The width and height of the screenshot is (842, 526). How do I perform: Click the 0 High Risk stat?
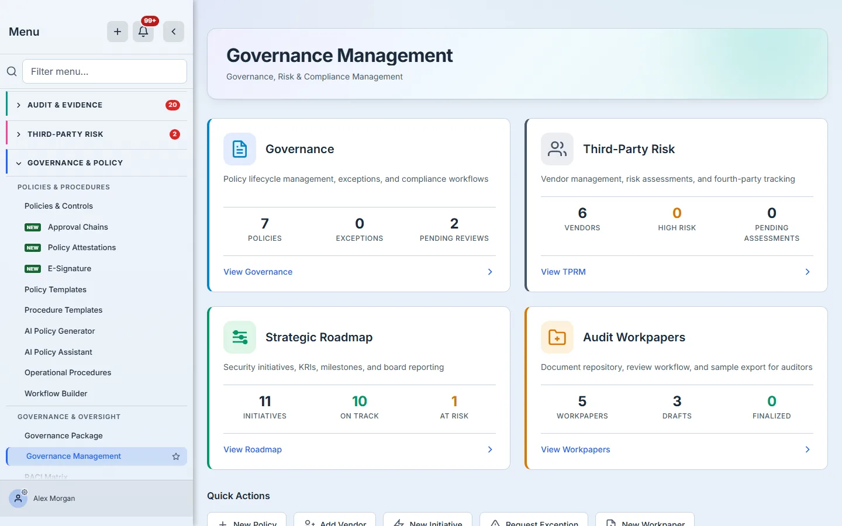click(677, 219)
